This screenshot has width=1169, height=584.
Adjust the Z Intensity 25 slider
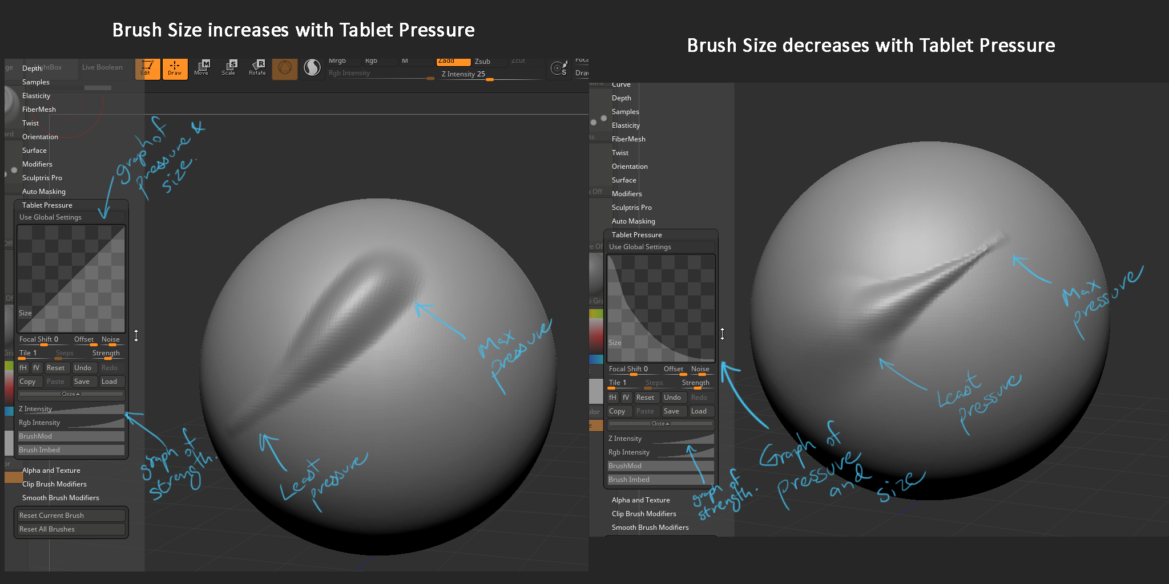point(490,75)
